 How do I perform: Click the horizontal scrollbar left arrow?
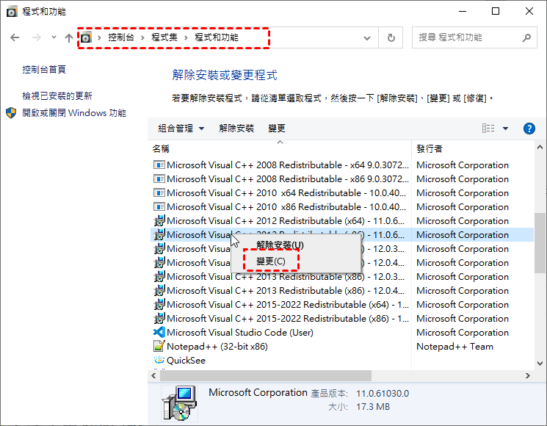click(153, 376)
